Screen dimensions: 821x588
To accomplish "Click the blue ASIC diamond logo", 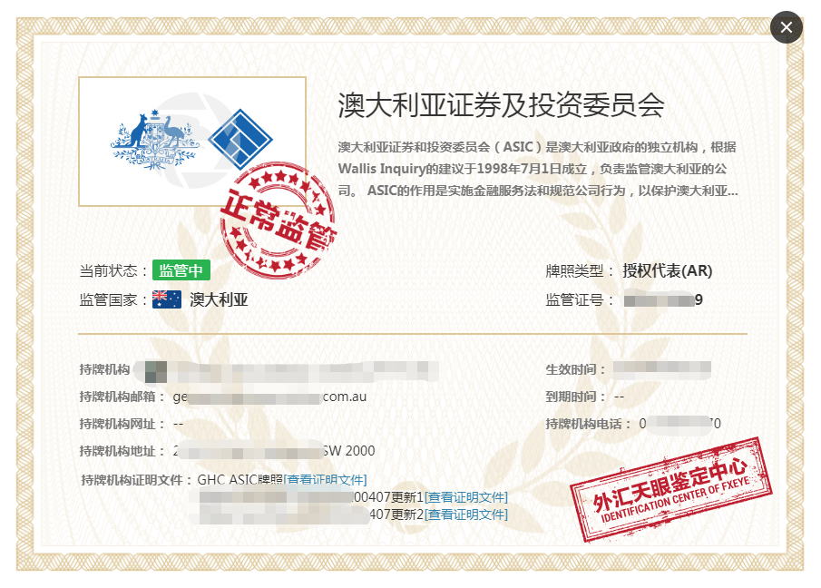I will tap(240, 140).
